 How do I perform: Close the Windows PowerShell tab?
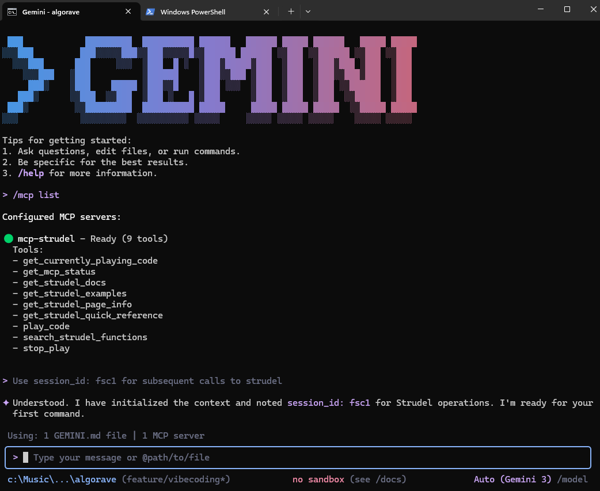point(267,12)
